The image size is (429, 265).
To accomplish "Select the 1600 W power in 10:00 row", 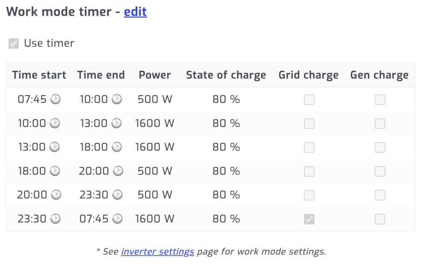I will 154,124.
